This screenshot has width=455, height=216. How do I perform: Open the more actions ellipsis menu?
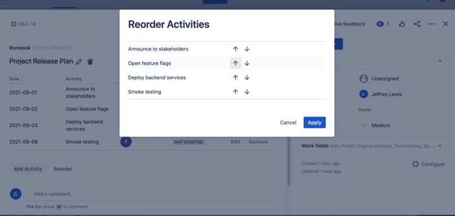coord(431,24)
